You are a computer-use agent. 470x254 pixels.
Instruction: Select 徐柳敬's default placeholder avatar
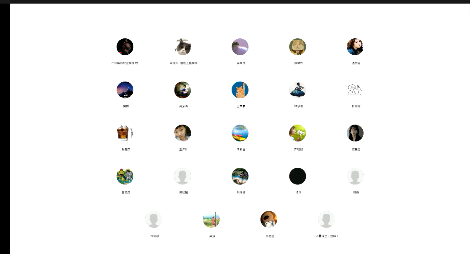coord(154,220)
